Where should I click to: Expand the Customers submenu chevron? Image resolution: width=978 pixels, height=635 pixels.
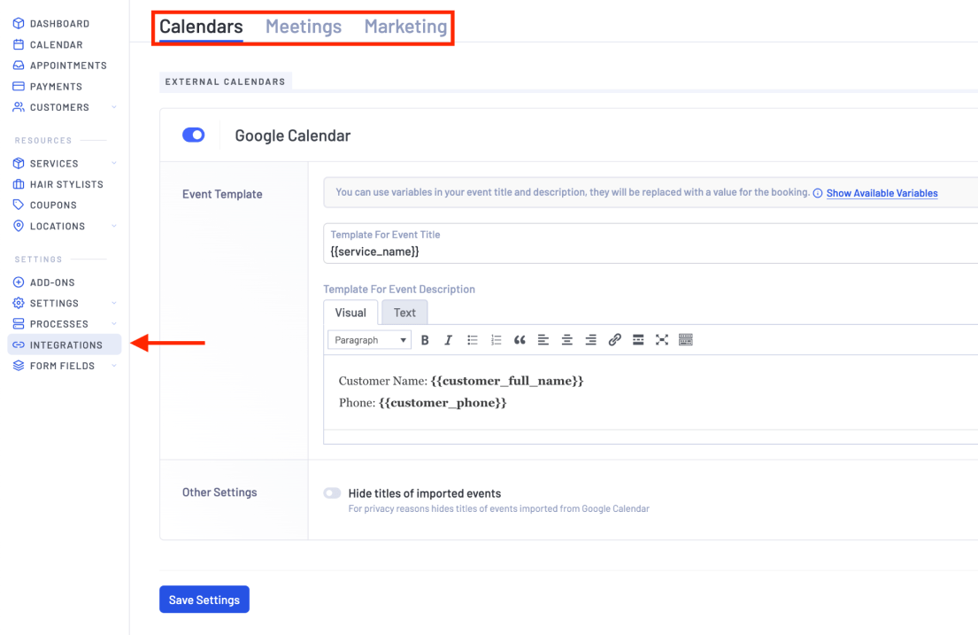click(x=114, y=107)
